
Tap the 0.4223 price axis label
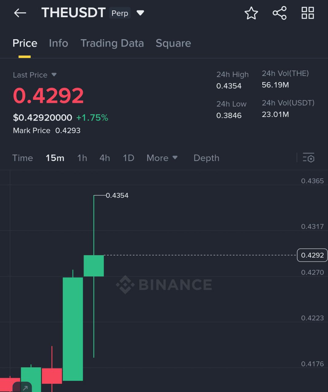[x=312, y=318]
